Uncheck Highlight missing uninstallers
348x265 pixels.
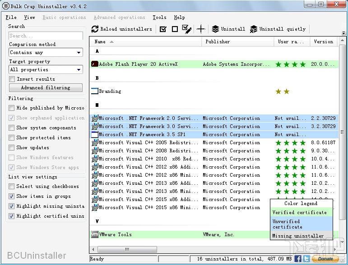[11, 206]
